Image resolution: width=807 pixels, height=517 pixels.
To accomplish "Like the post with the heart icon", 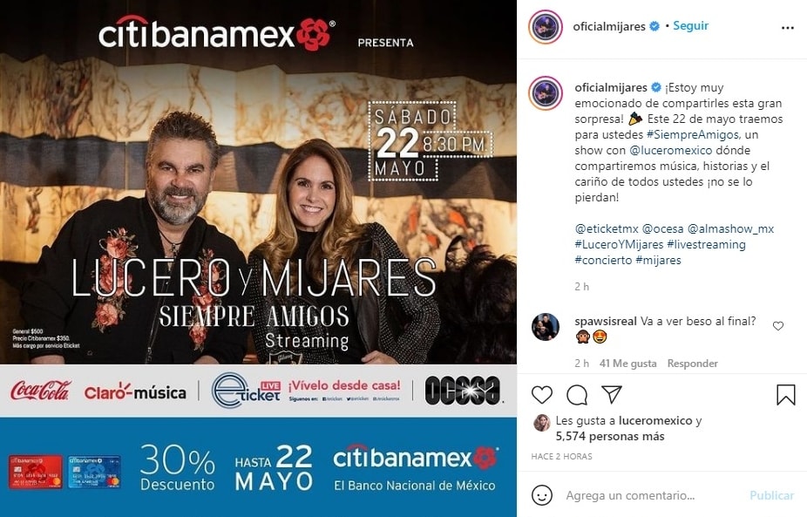I will pos(541,395).
